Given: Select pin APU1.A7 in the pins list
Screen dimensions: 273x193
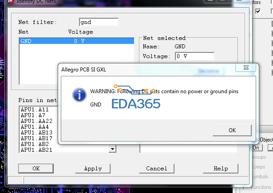Looking at the screenshot, I should [33, 115].
